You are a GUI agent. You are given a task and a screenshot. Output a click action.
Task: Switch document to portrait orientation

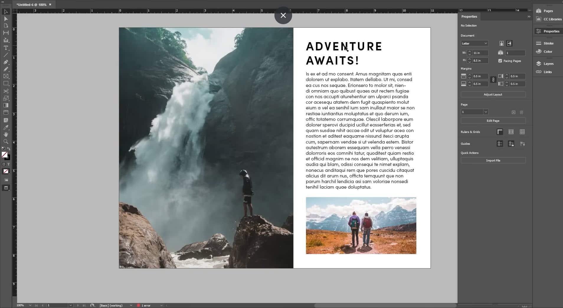pyautogui.click(x=501, y=43)
